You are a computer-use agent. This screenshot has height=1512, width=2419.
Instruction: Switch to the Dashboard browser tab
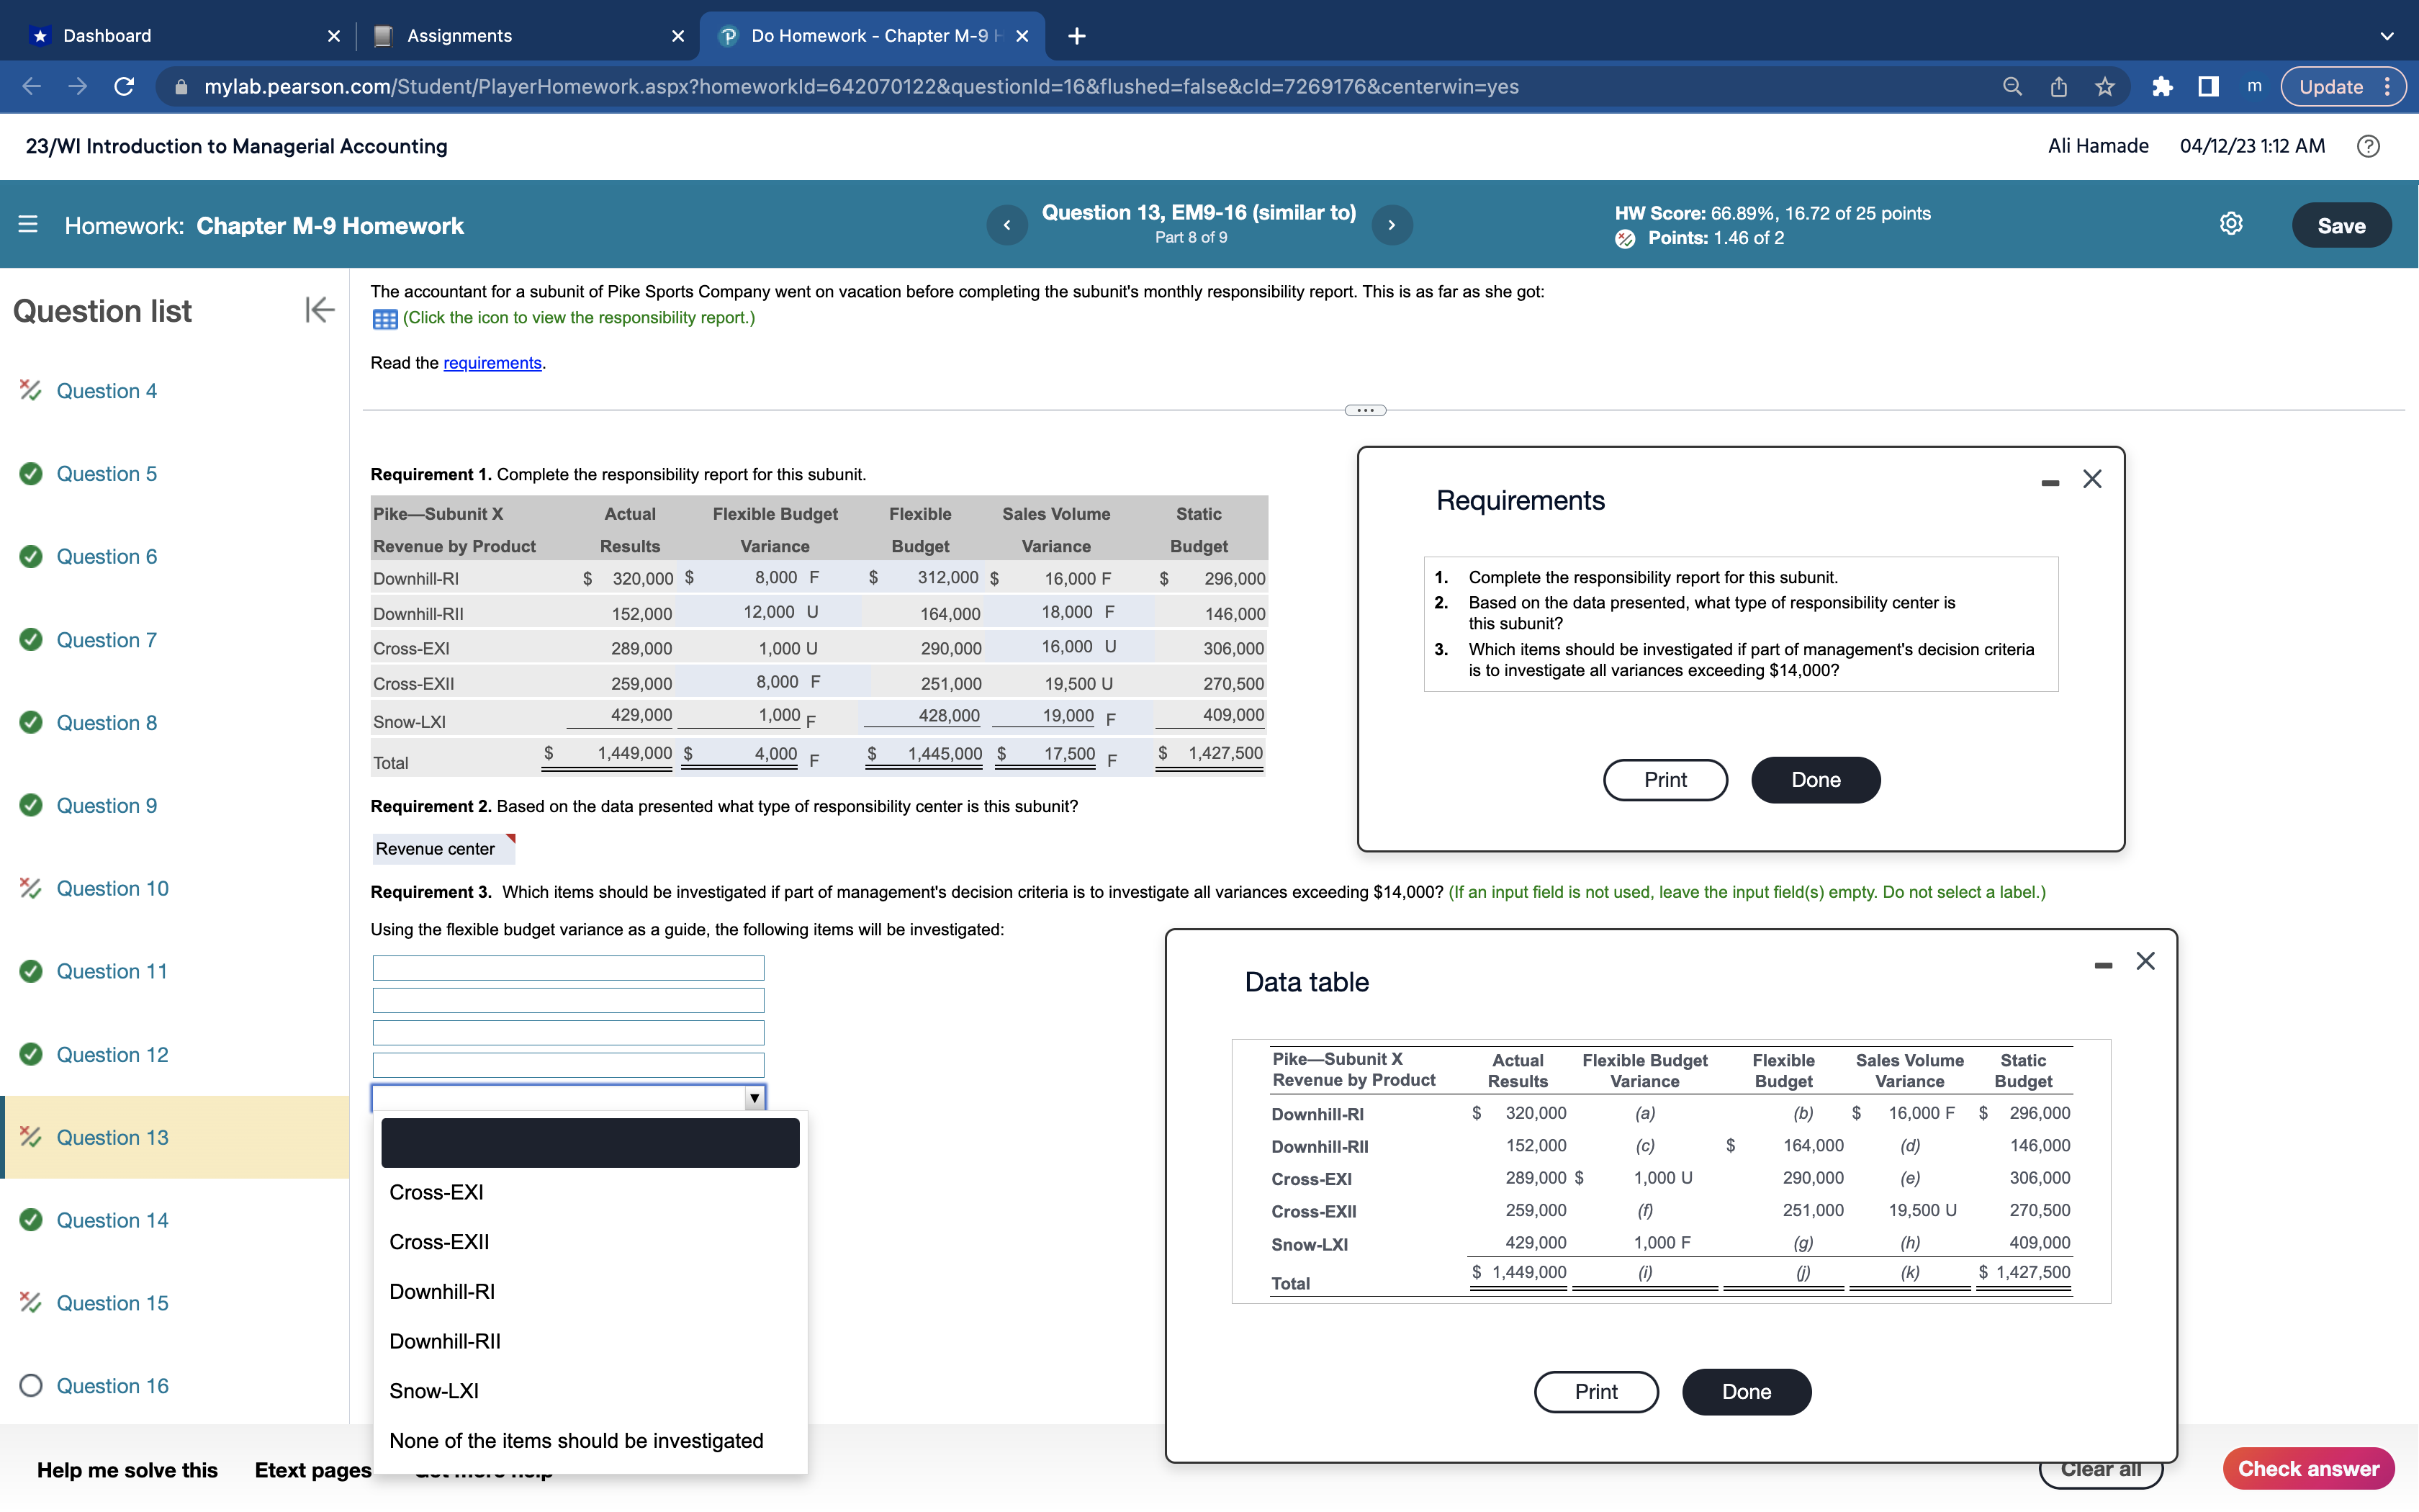(x=107, y=36)
